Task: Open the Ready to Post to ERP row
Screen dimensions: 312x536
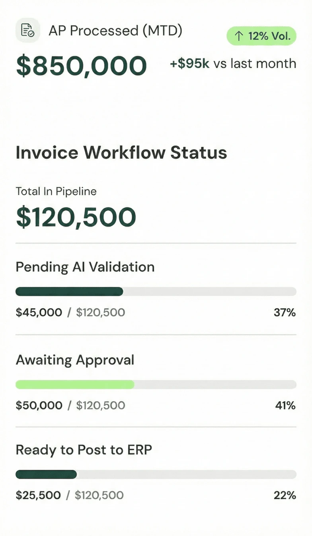Action: [x=84, y=450]
